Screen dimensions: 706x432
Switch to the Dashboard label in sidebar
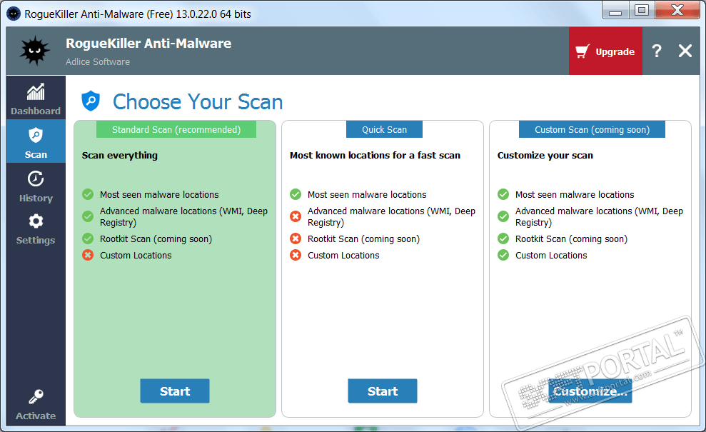coord(36,111)
